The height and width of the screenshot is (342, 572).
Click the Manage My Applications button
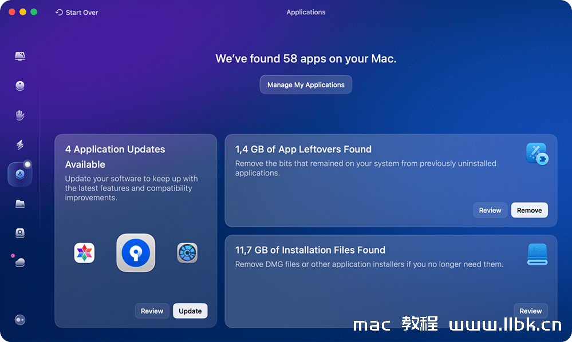click(305, 85)
